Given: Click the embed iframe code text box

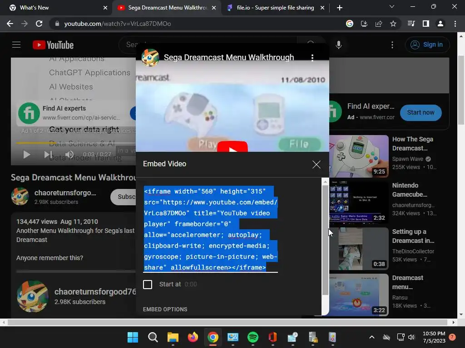Looking at the screenshot, I should point(211,229).
